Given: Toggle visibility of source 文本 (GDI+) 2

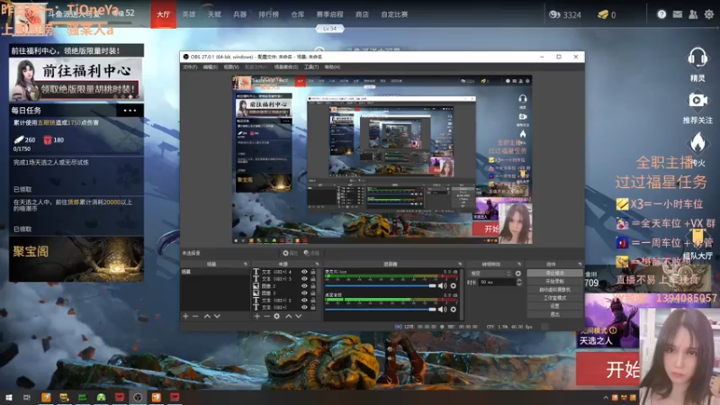Looking at the screenshot, I should pos(304,300).
